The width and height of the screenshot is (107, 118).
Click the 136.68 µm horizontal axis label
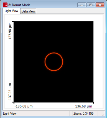(84, 106)
